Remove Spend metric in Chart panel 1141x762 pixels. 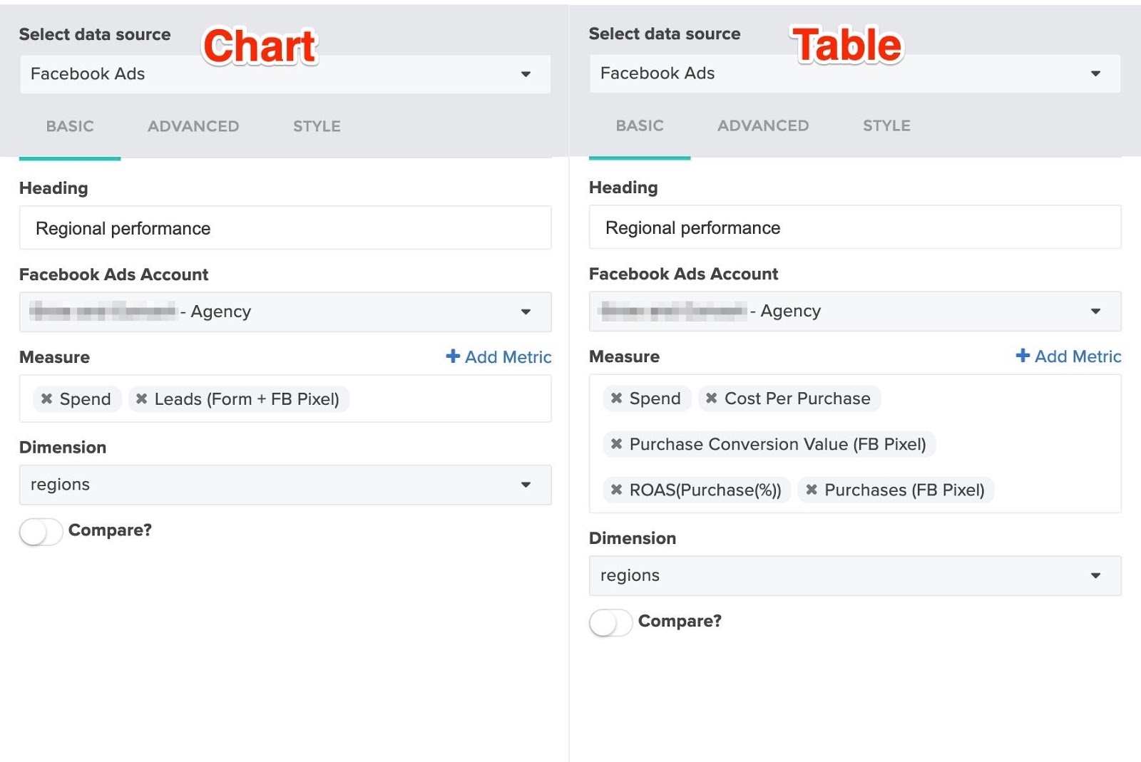pos(46,398)
